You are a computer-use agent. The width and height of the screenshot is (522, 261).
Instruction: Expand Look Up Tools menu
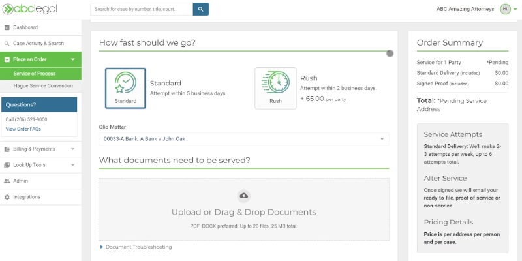click(40, 165)
